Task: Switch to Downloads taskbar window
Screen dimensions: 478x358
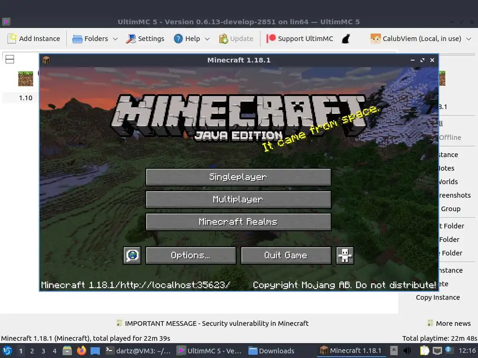Action: coord(271,351)
